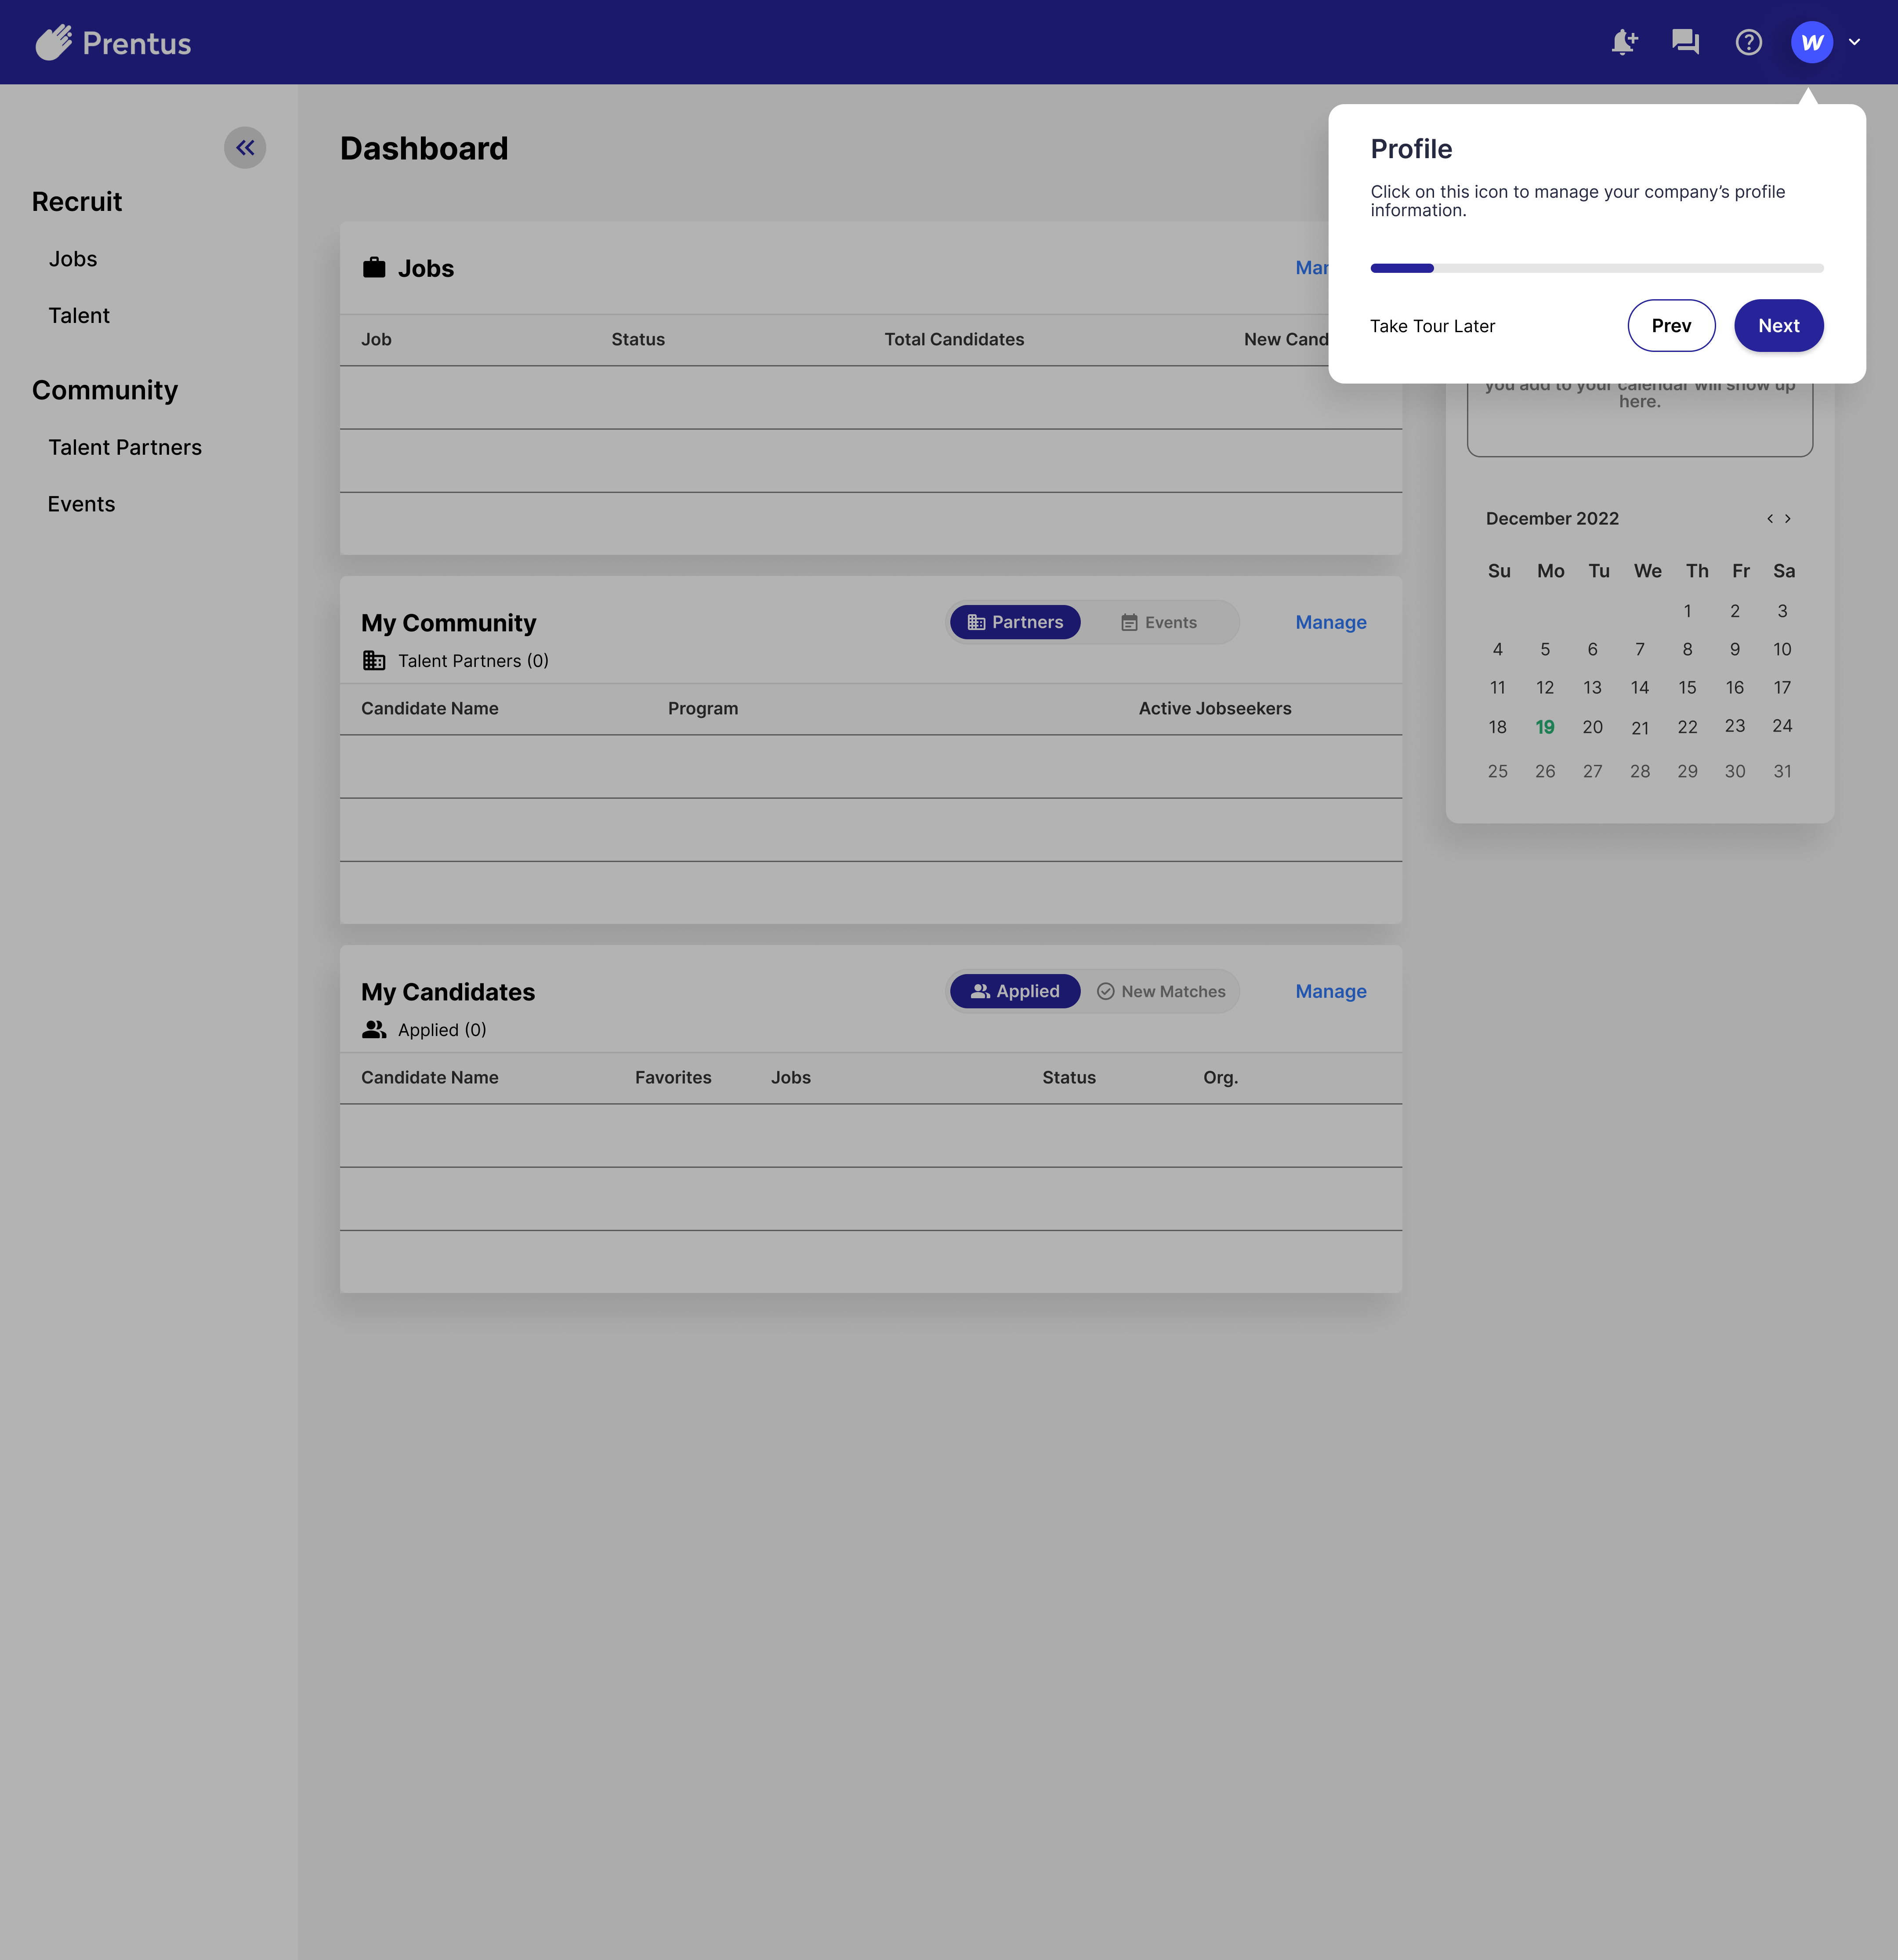Select the Partners toggle in My Community
1898x1960 pixels.
coord(1015,622)
